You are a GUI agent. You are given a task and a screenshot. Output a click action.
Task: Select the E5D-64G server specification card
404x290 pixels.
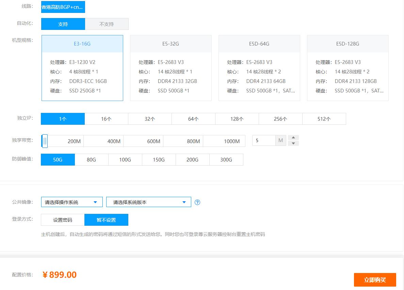(x=259, y=68)
